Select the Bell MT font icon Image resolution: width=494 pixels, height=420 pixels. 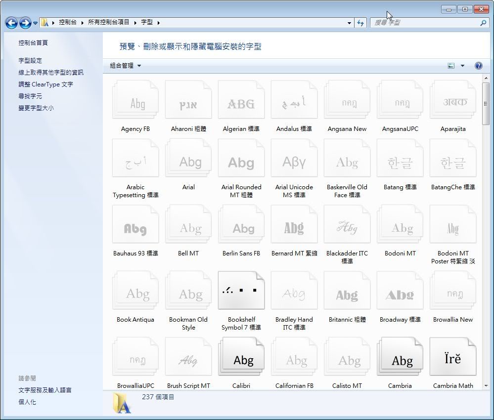(188, 224)
